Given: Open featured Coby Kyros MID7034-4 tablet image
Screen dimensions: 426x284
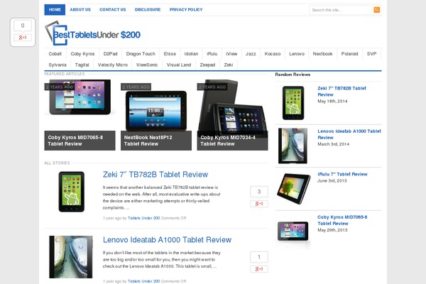Looking at the screenshot, I should tap(232, 105).
